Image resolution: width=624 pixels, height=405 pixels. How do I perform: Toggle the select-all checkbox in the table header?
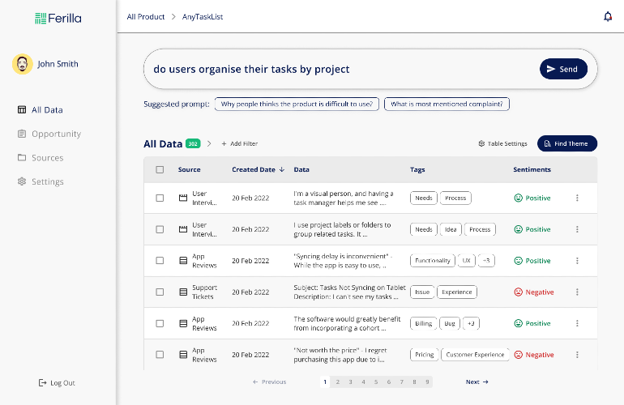[x=160, y=169]
